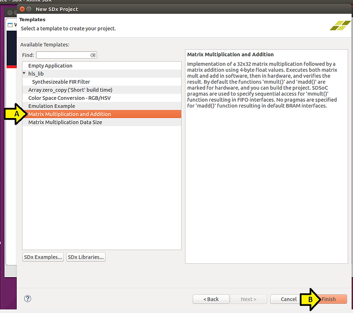Click the help question mark icon
Screen dimensions: 353x313
[x=27, y=299]
